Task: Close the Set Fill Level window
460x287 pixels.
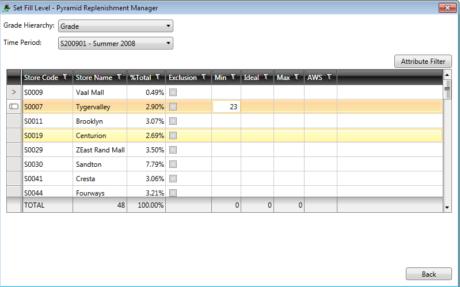Action: tap(447, 8)
